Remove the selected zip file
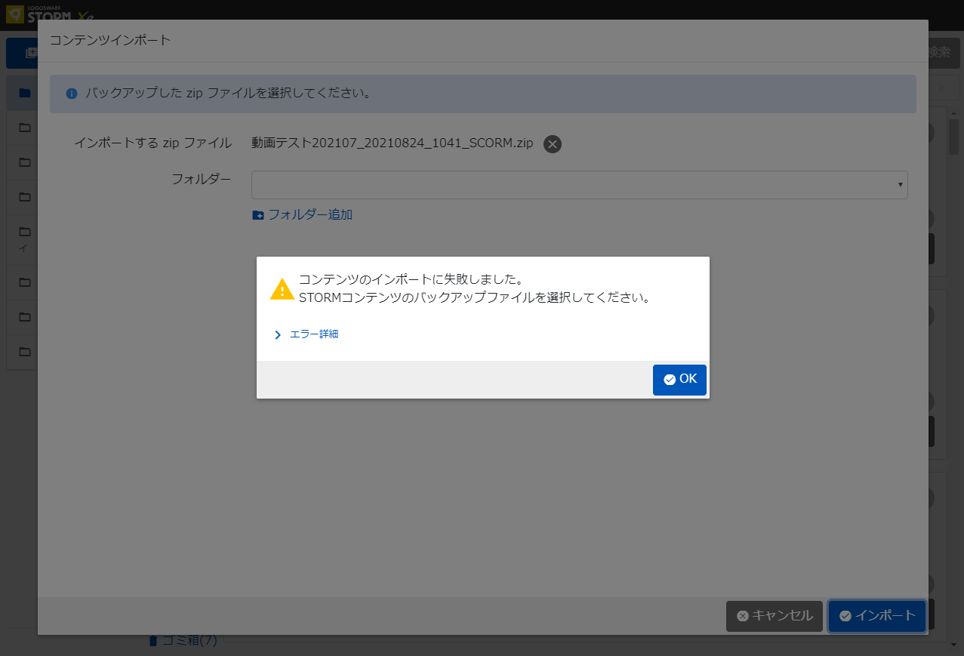 coord(552,144)
